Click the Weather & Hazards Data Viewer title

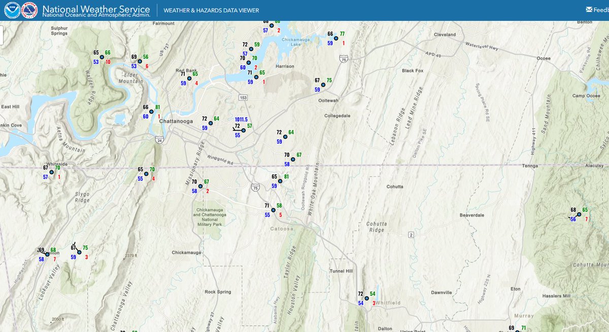point(211,10)
